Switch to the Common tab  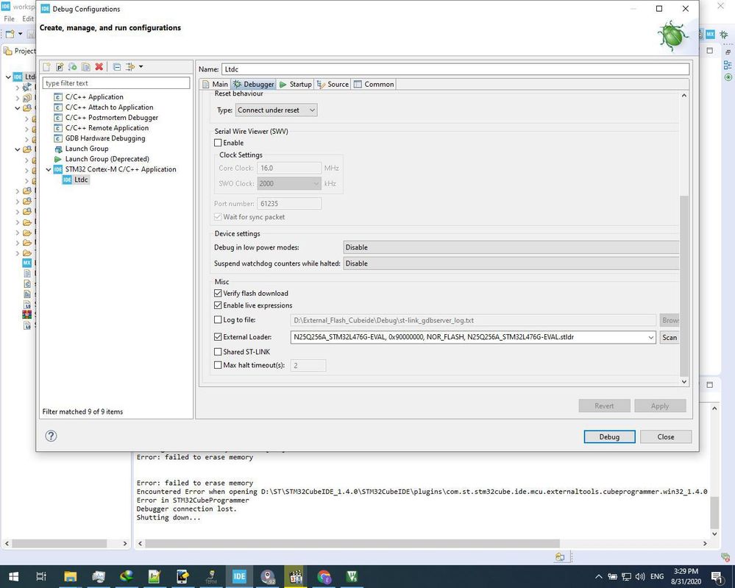tap(374, 85)
